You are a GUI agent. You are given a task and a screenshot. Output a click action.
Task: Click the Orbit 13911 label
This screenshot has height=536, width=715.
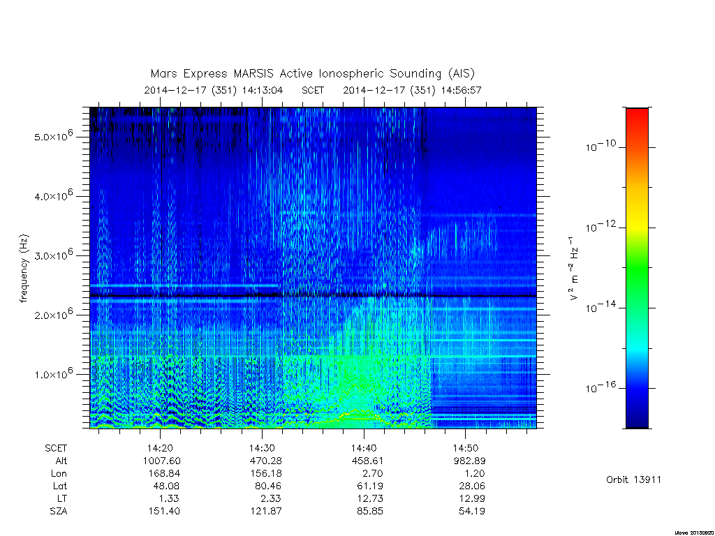(633, 479)
